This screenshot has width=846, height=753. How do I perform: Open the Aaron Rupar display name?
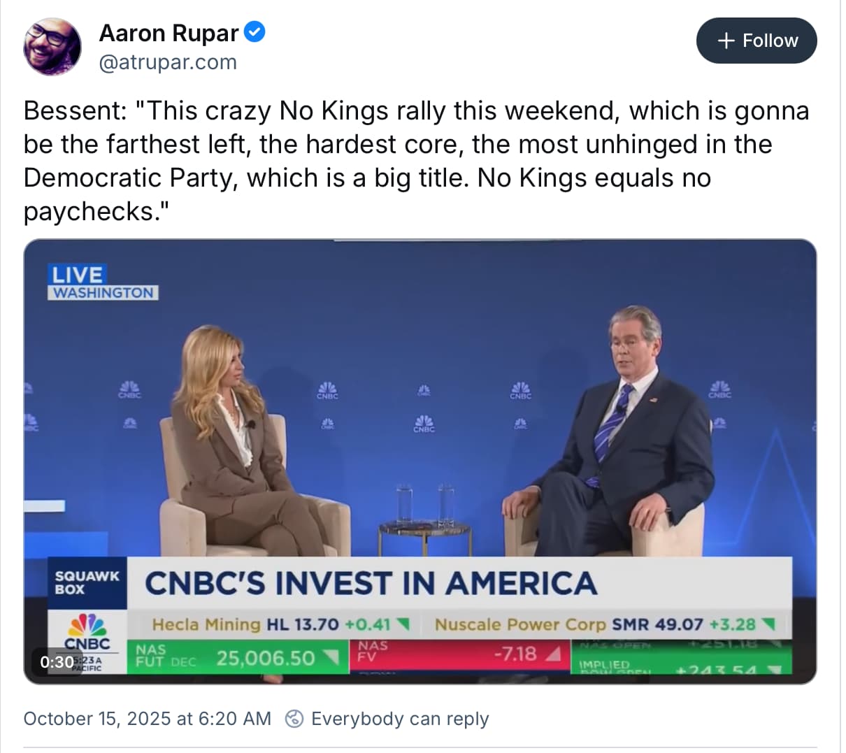169,33
